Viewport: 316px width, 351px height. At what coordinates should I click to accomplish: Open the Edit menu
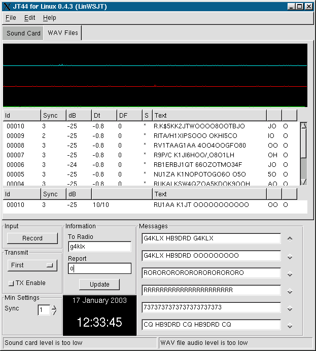(x=29, y=18)
